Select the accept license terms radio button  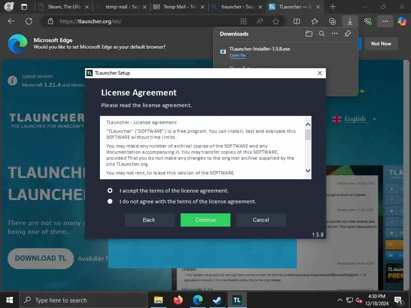(110, 190)
